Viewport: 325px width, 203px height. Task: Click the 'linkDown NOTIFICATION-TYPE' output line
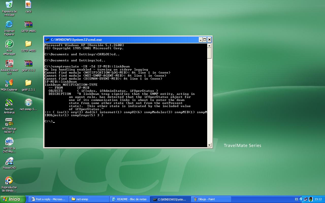71,85
